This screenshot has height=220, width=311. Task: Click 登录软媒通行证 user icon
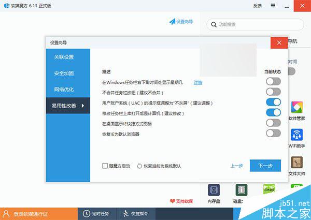(7, 213)
